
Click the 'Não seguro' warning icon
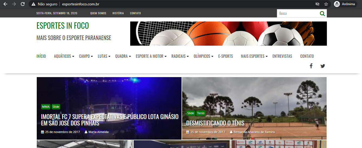tap(33, 4)
